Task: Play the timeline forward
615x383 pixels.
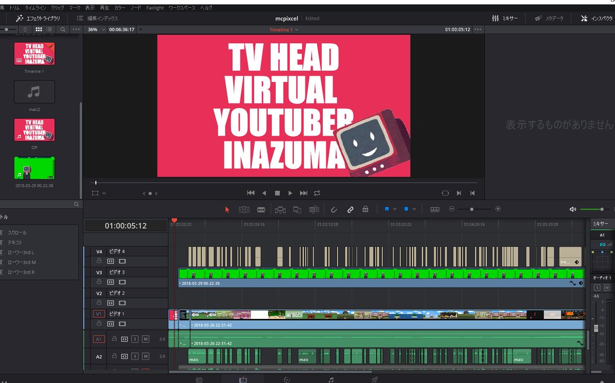Action: pyautogui.click(x=290, y=193)
